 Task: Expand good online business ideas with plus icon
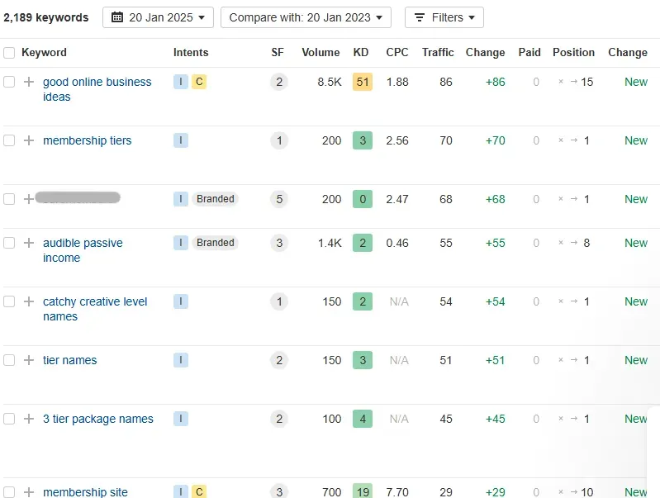29,82
